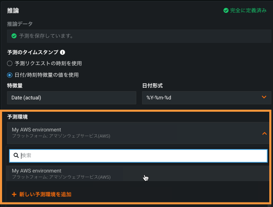Image resolution: width=273 pixels, height=207 pixels.
Task: Click the 予測環境 section label
Action: [x=17, y=117]
